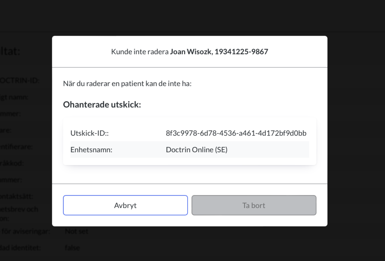This screenshot has height=261, width=385.
Task: Click the dimmed kontaktsätt label in background
Action: pyautogui.click(x=16, y=196)
